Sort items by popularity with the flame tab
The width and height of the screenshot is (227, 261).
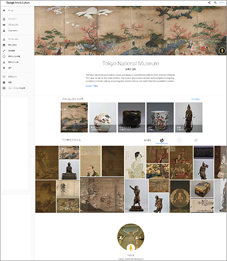pos(162,140)
